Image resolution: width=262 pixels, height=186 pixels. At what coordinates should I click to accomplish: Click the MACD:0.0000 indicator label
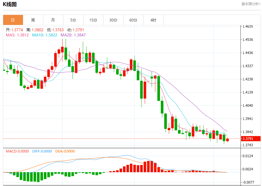tap(17, 151)
